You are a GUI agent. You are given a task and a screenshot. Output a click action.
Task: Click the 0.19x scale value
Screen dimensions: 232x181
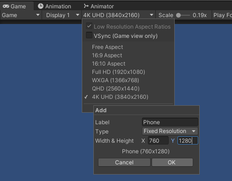(200, 15)
